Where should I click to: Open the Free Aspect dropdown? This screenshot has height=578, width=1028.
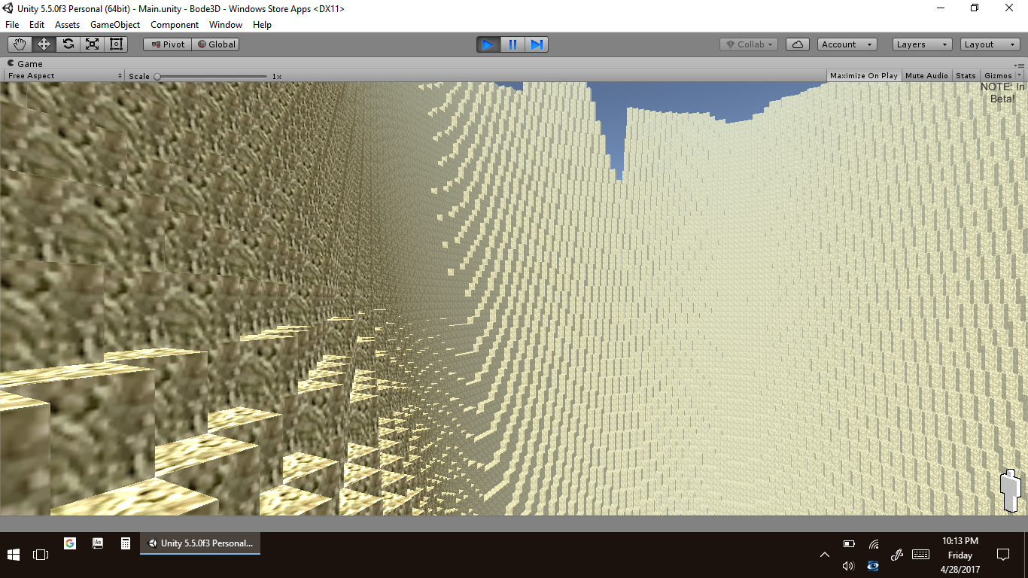64,76
